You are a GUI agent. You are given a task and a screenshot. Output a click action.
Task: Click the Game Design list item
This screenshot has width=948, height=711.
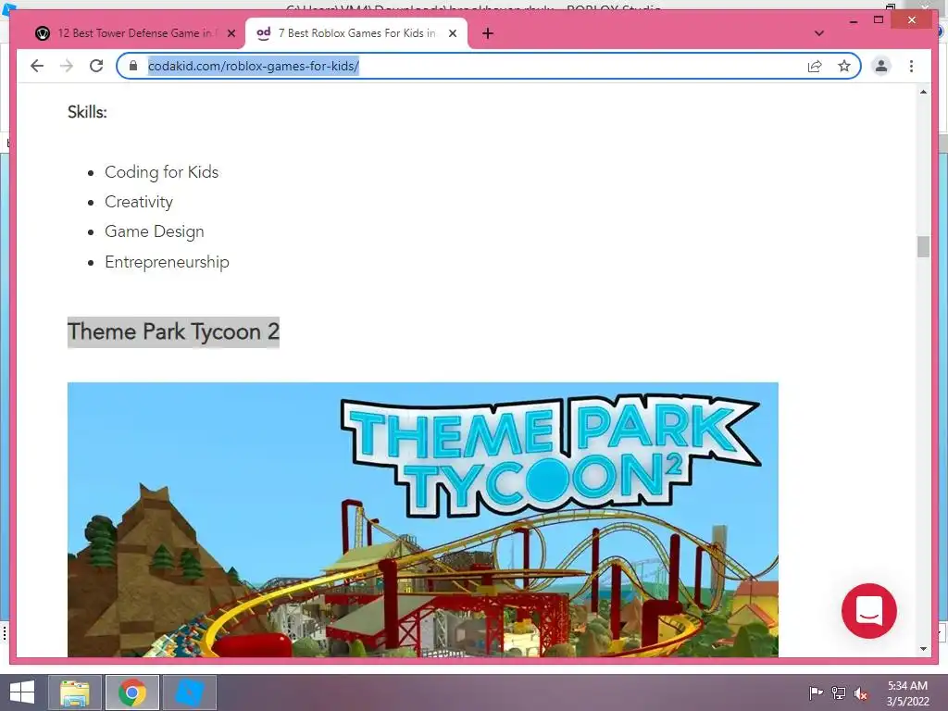point(155,231)
